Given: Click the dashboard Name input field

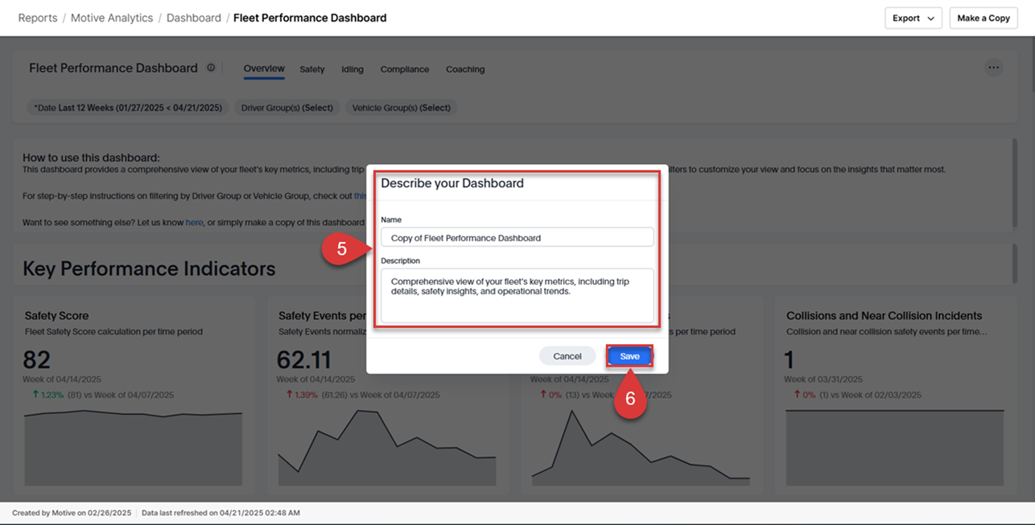Looking at the screenshot, I should (517, 237).
